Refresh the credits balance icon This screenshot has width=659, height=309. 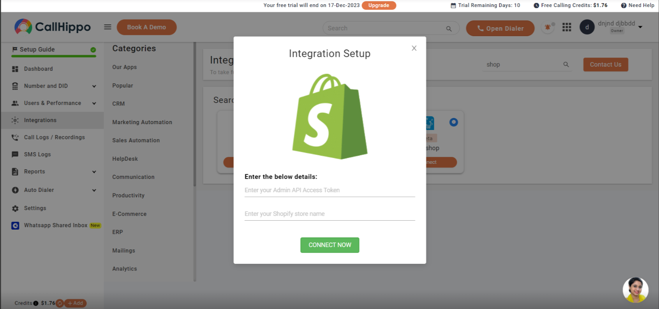point(60,303)
